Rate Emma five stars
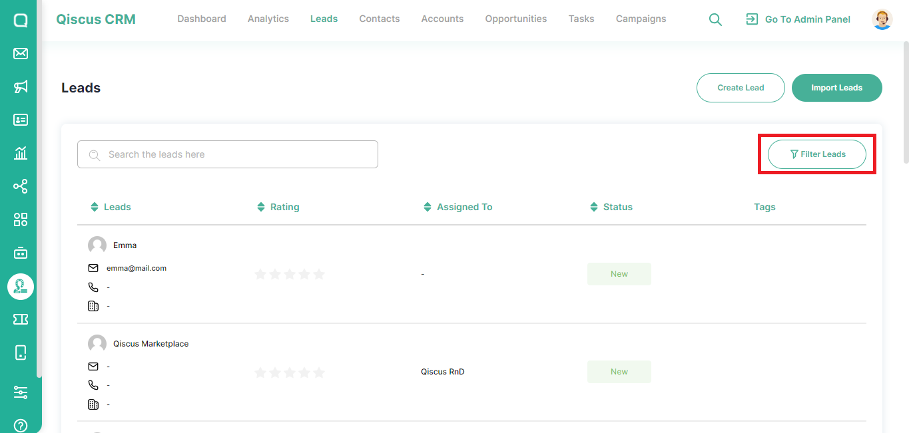 point(319,274)
